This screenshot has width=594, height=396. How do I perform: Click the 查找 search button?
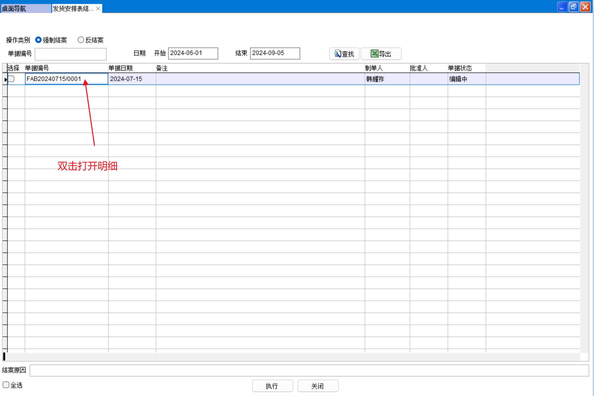(344, 54)
